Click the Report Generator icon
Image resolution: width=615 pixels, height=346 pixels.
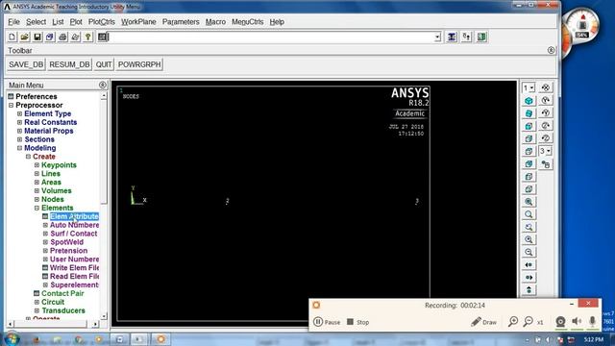coord(75,37)
